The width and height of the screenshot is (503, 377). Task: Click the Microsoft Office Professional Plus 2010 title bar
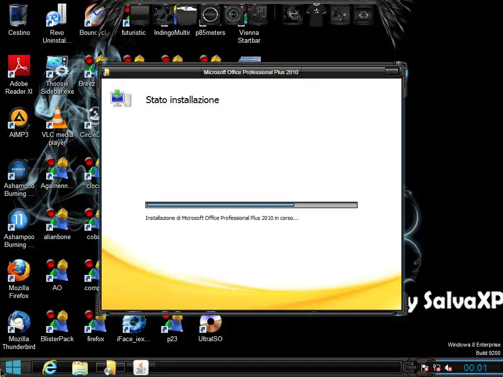pos(251,72)
